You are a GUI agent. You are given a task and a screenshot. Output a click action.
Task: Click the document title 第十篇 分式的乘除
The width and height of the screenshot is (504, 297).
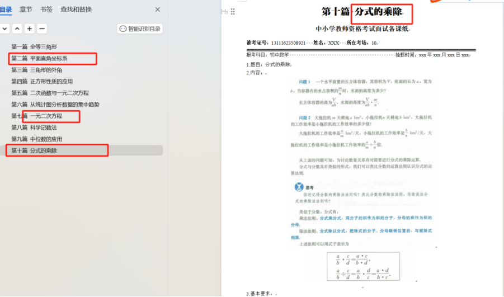pos(367,12)
